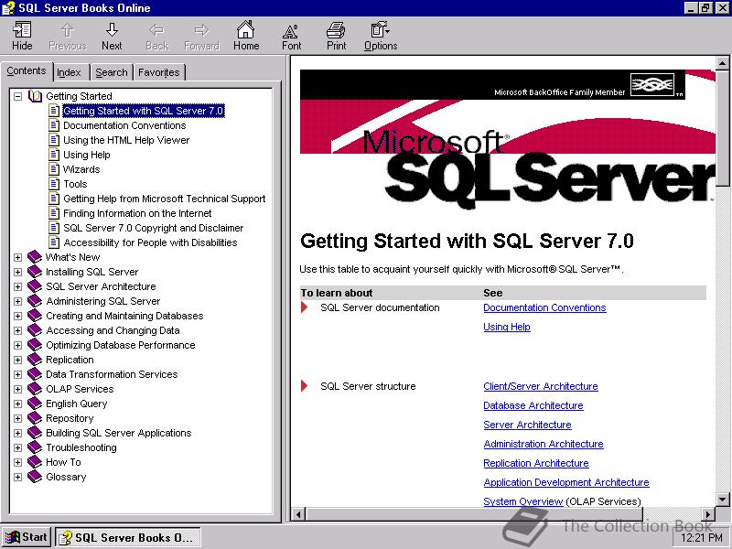Click the page icon beside Using Help
Viewport: 732px width, 549px height.
[54, 154]
